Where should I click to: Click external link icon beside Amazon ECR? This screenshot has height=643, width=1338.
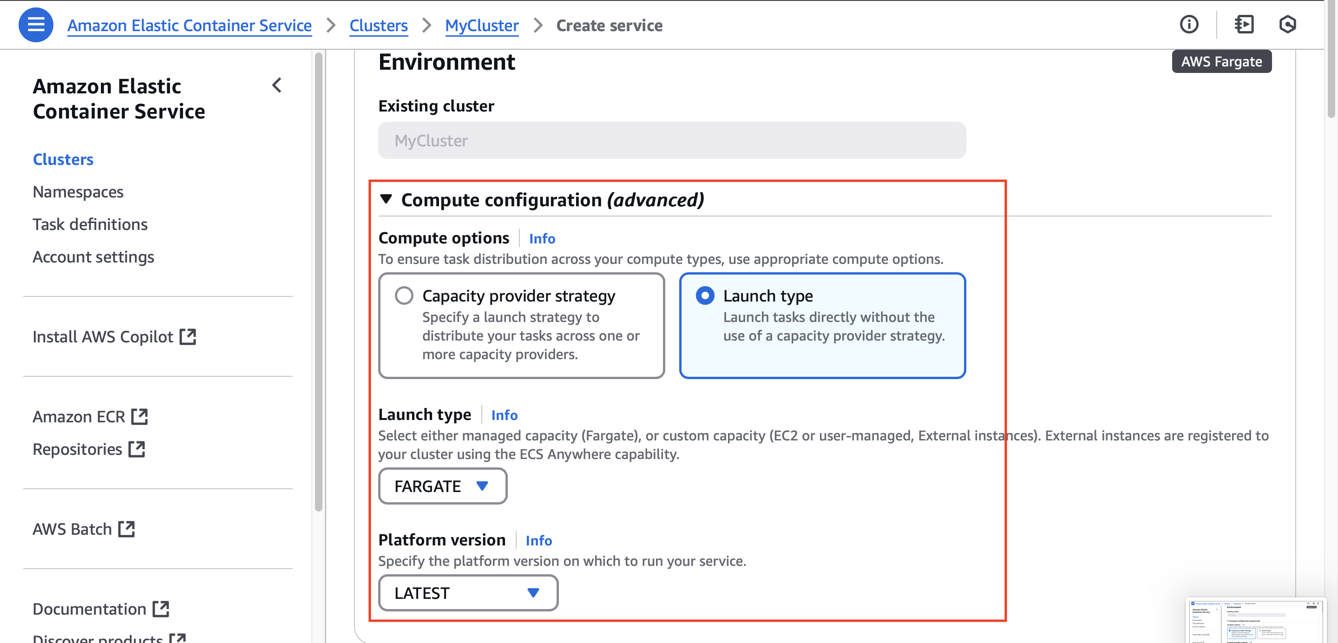click(x=139, y=417)
